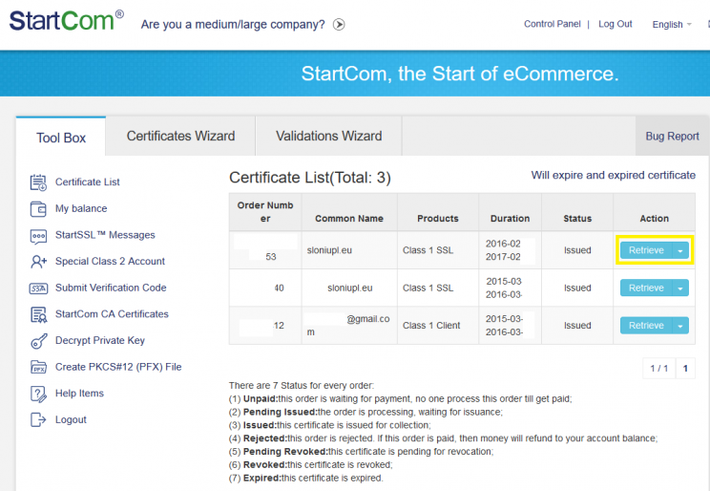Click the Logout link in sidebar
710x491 pixels.
click(x=71, y=419)
